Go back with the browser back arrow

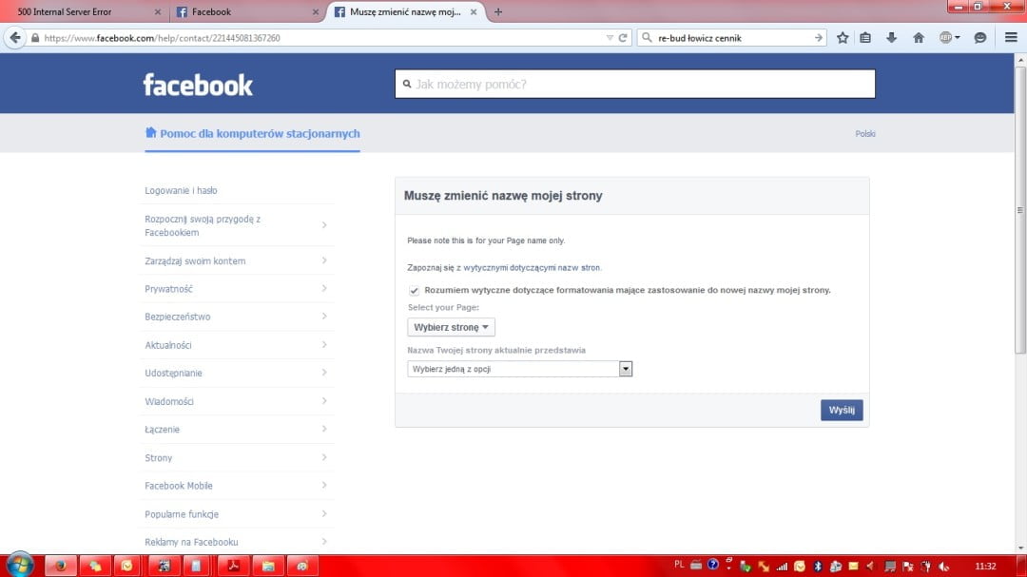15,38
